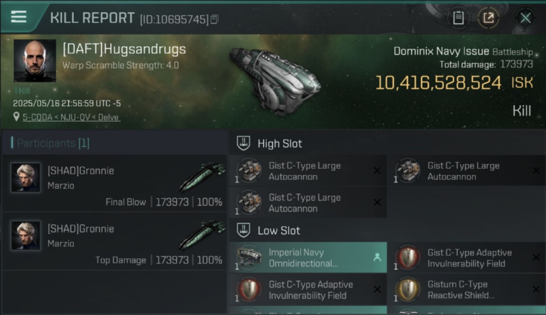Screen dimensions: 546x315
Task: Click the person icon on Imperial Navy module
Action: point(377,258)
